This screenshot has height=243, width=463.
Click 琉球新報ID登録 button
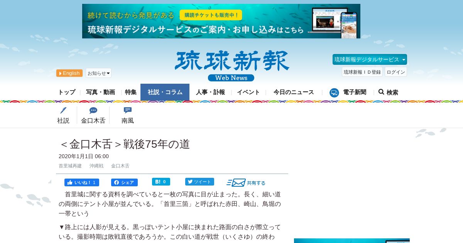pos(362,72)
